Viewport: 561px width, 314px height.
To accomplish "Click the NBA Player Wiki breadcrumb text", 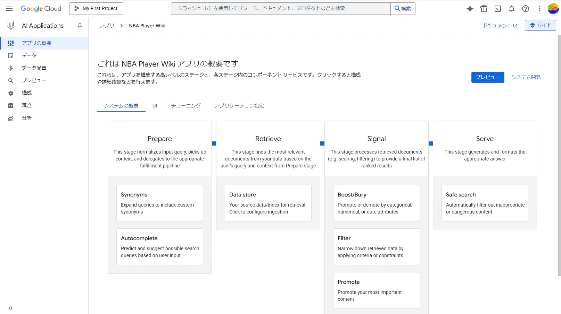I will pos(147,26).
